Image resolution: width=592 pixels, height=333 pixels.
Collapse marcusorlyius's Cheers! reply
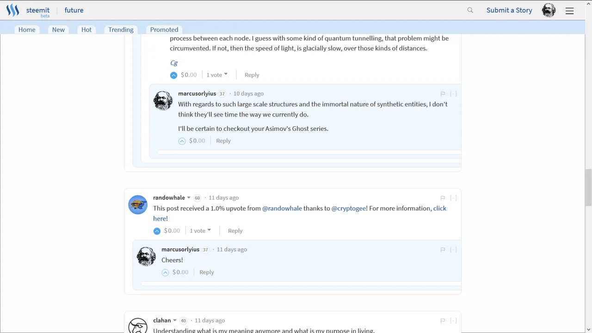click(453, 249)
